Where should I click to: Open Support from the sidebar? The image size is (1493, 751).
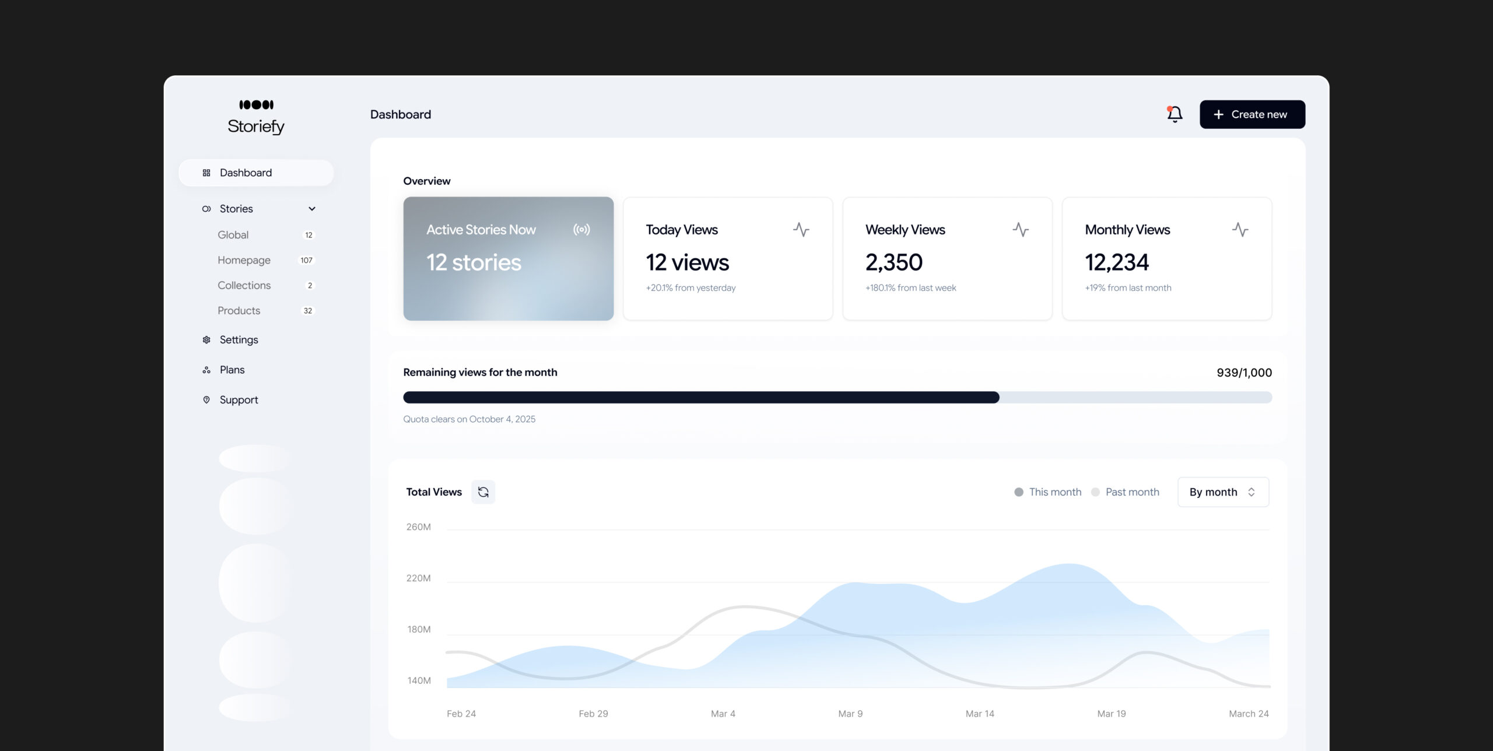click(x=239, y=400)
